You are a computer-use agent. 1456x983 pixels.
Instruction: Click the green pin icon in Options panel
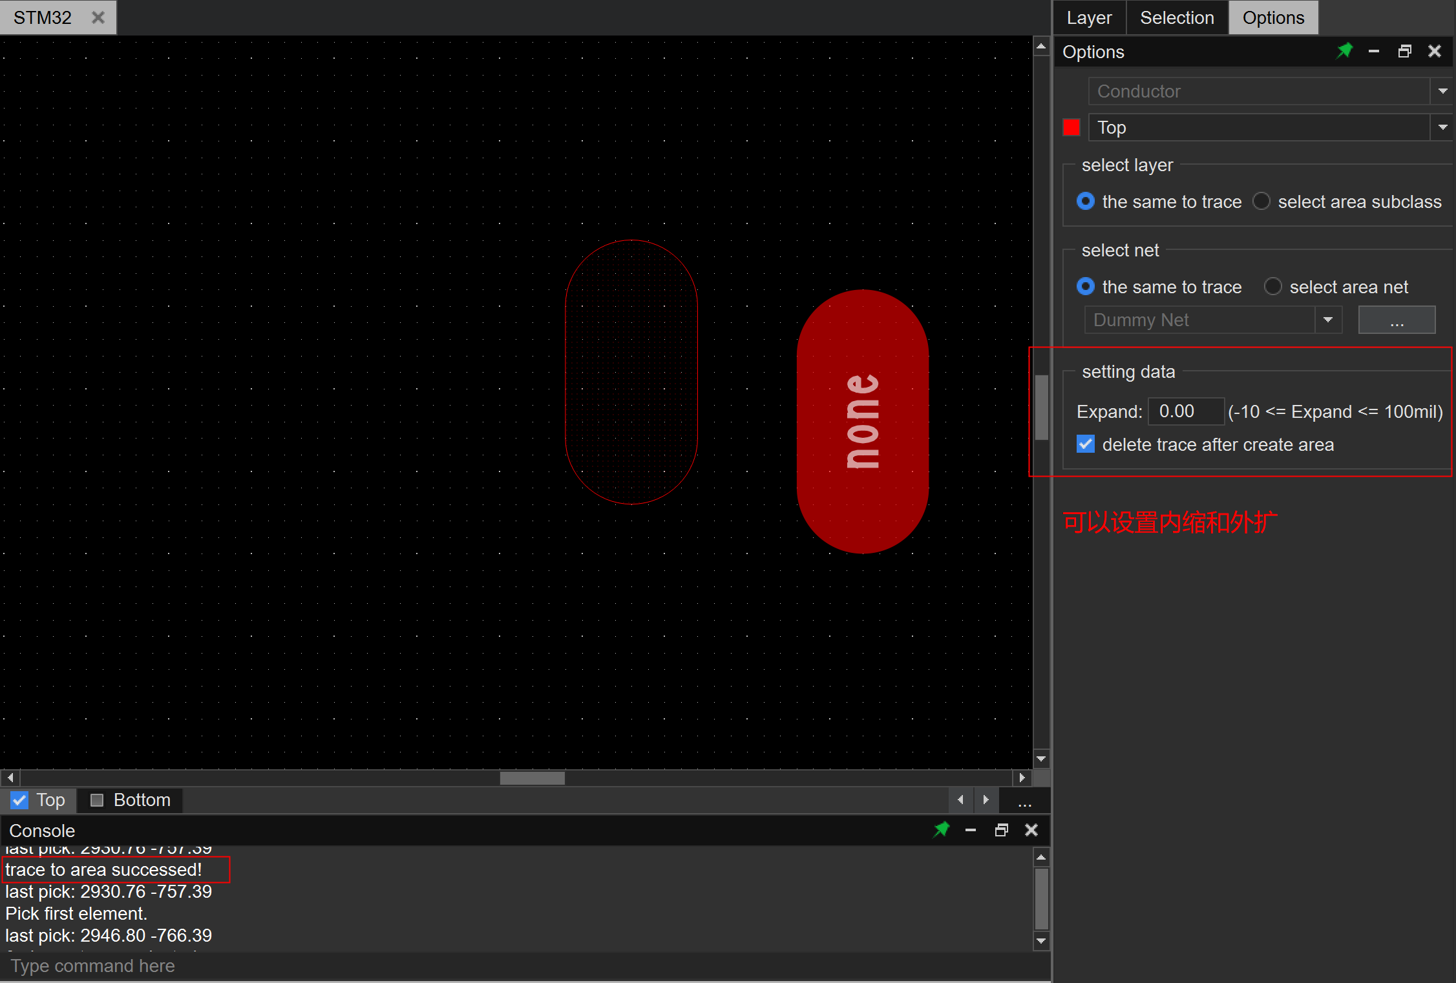click(x=1344, y=51)
